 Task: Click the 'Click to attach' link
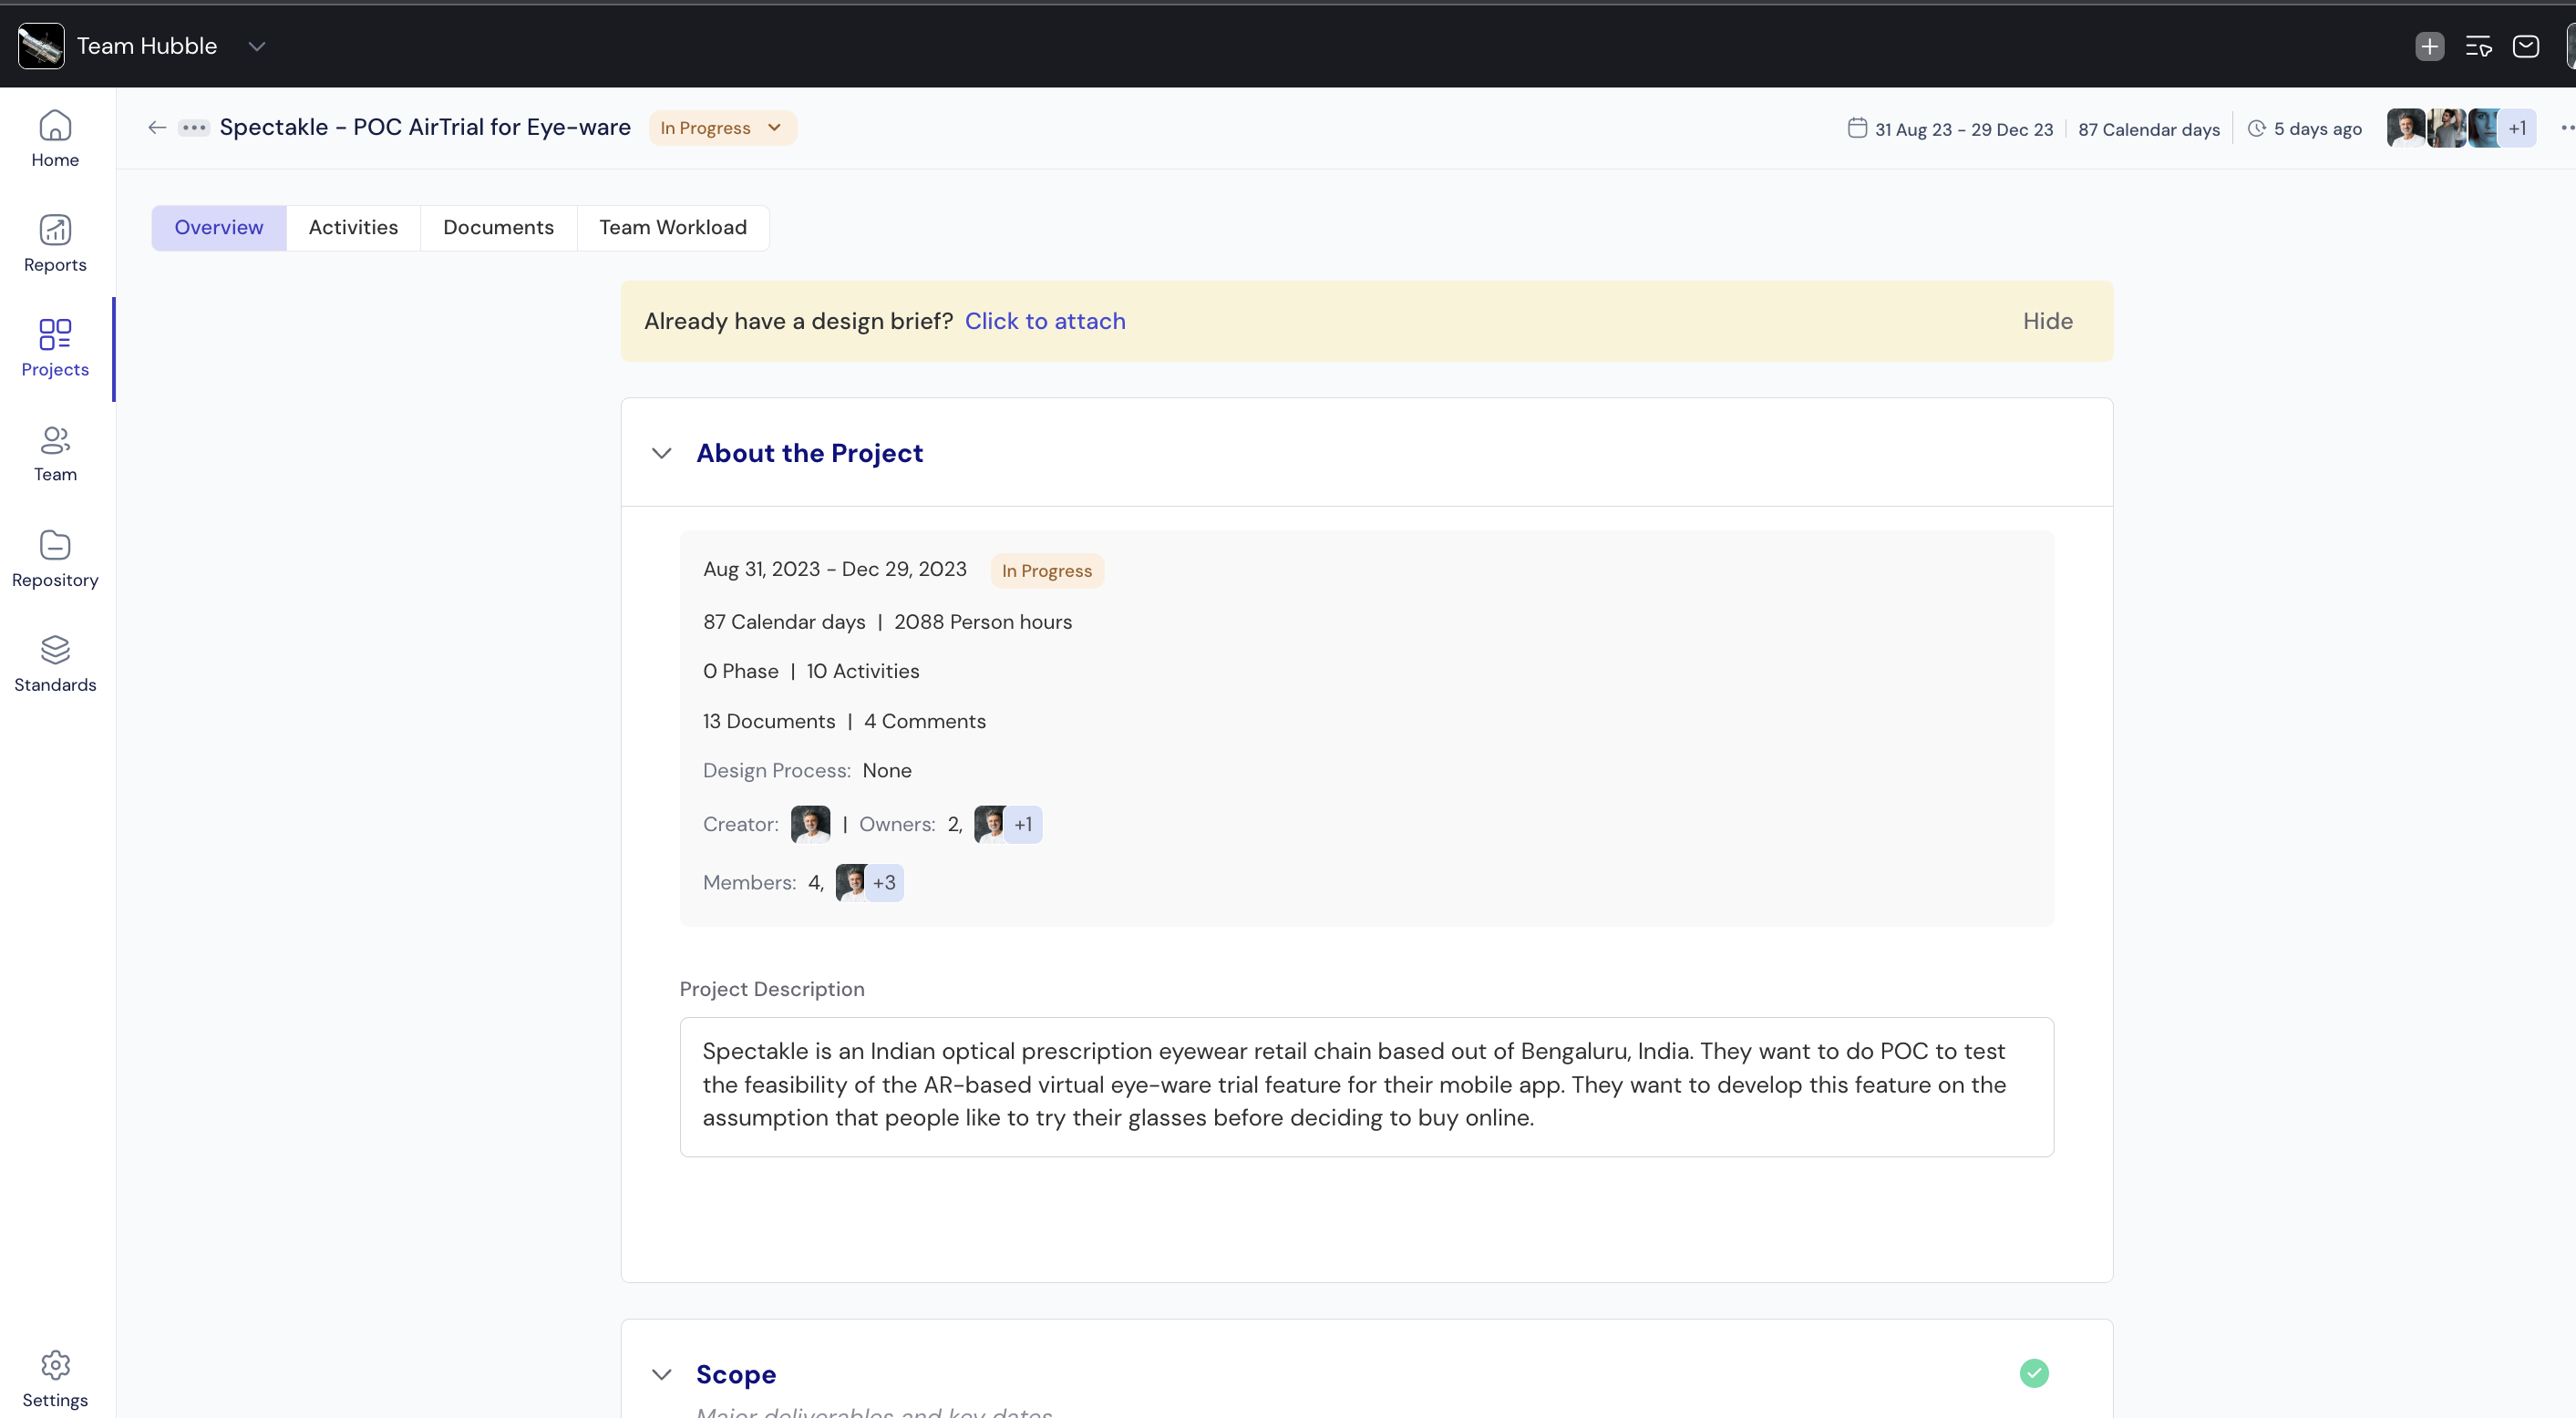coord(1044,321)
